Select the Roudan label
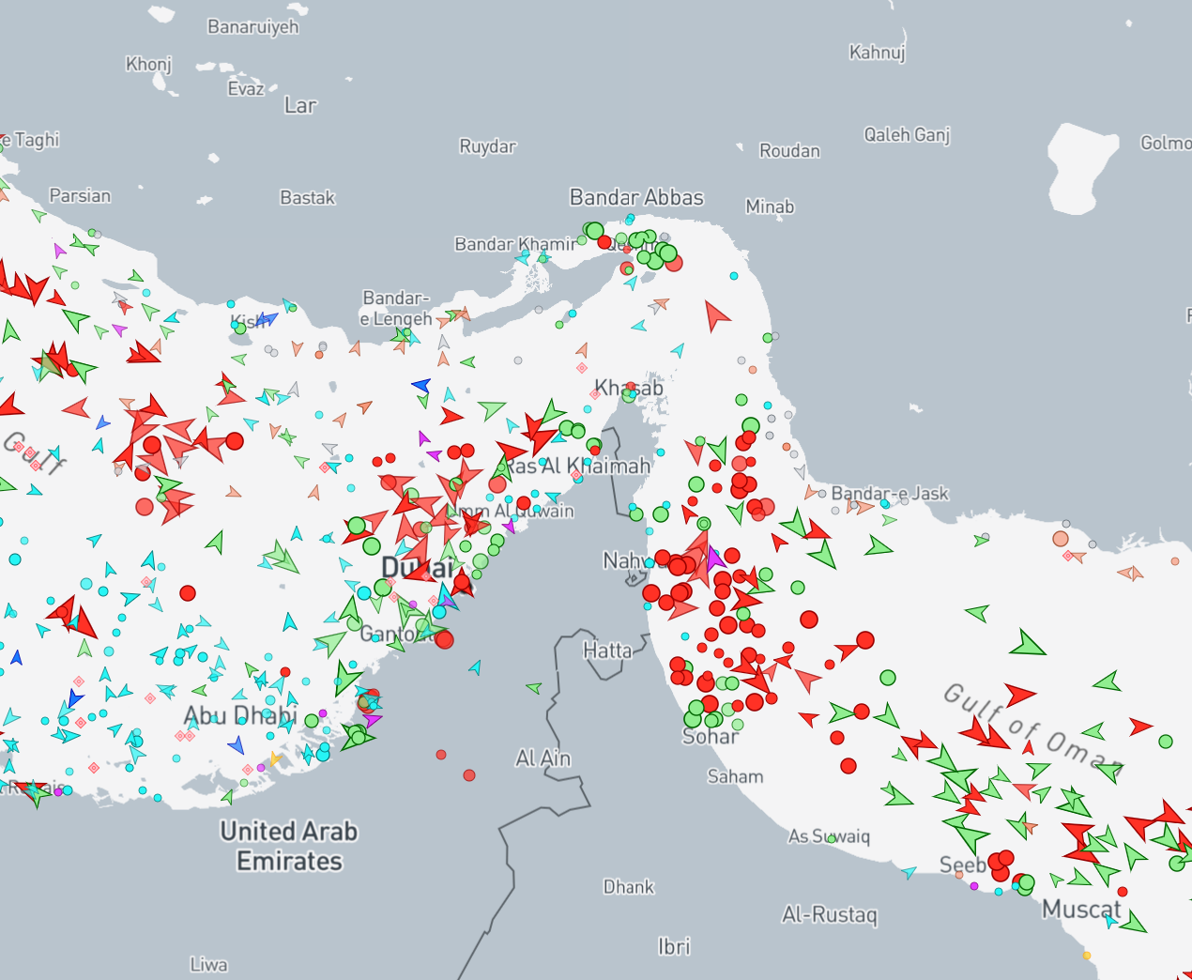Viewport: 1192px width, 980px height. (x=789, y=151)
